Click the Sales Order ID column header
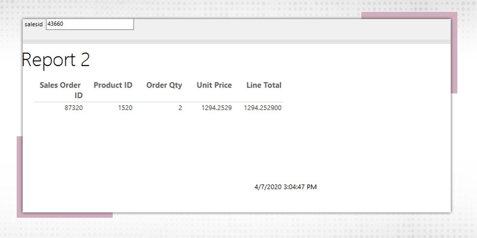This screenshot has width=477, height=238. click(x=60, y=90)
